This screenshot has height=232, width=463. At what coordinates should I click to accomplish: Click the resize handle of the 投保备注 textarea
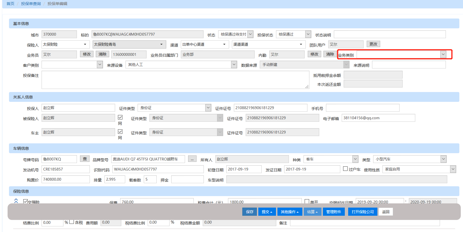point(307,87)
